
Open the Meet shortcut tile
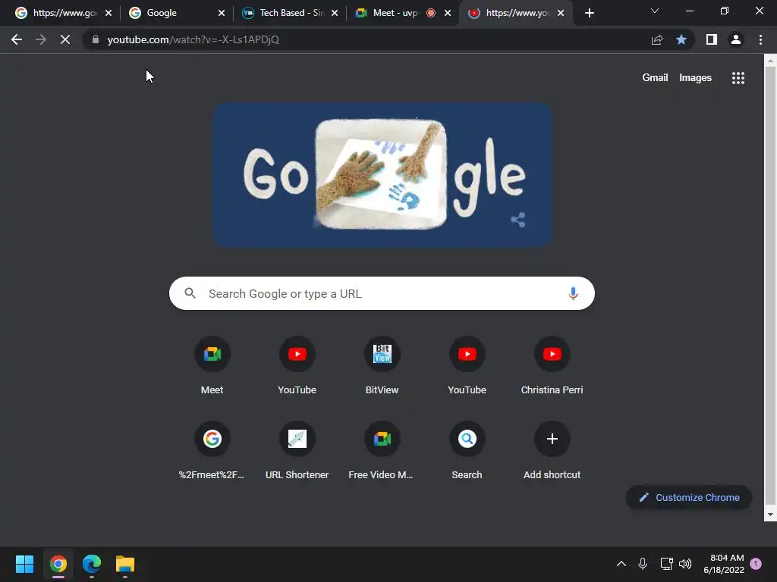coord(212,365)
